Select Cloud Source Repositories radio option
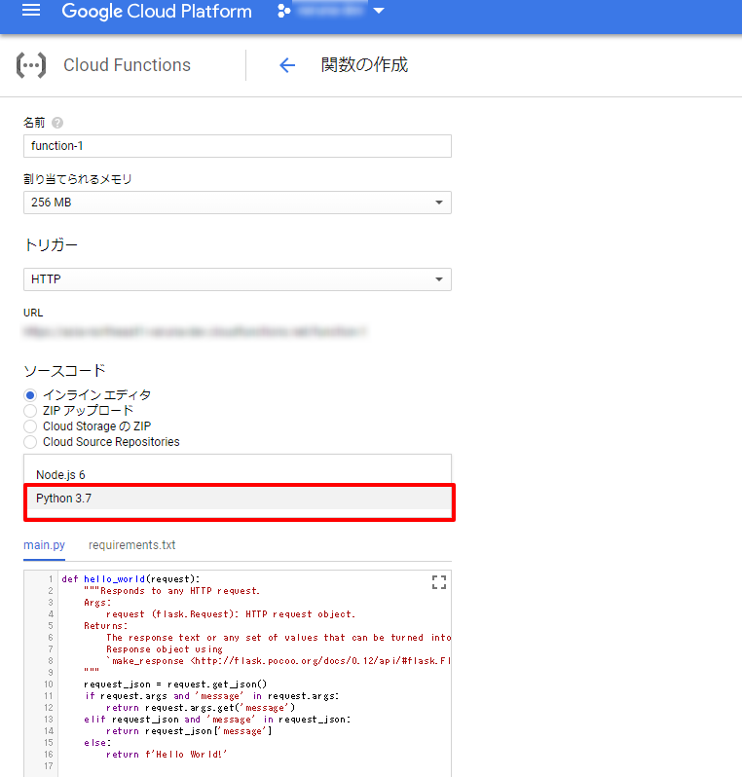Screen dimensions: 742x777 pos(30,442)
